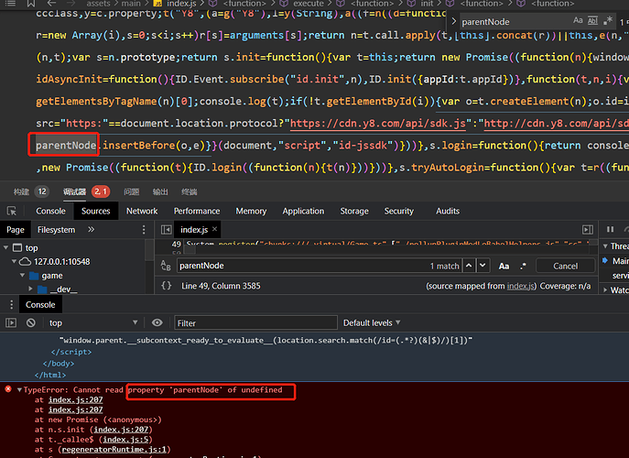Collapse the game folder in tree
The width and height of the screenshot is (629, 458).
pos(23,276)
